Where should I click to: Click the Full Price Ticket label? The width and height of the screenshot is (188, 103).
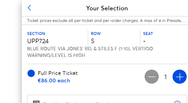(x=58, y=73)
